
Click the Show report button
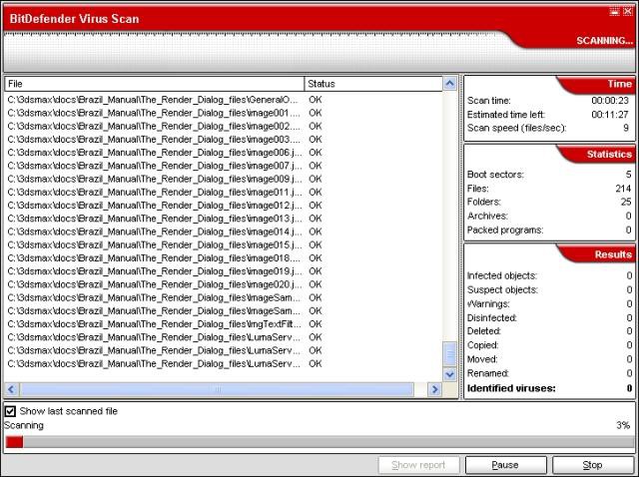[x=419, y=465]
